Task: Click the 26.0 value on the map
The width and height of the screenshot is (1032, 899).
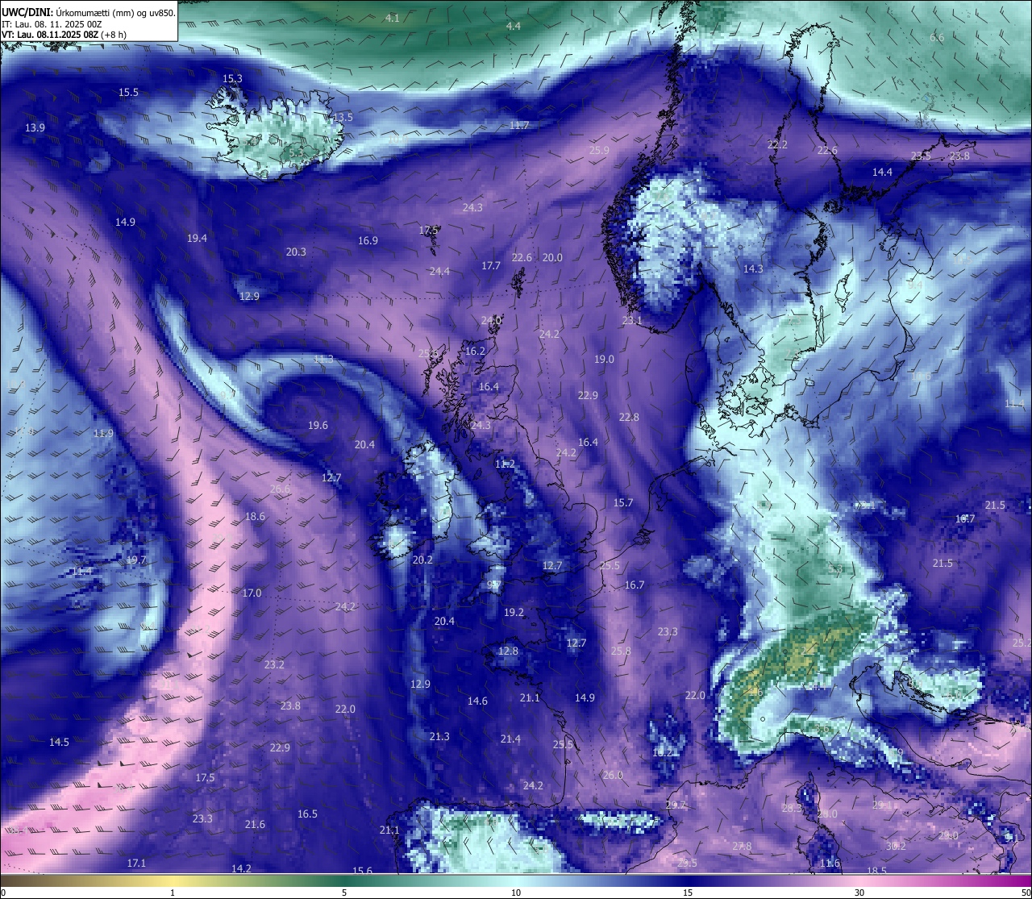Action: point(613,776)
